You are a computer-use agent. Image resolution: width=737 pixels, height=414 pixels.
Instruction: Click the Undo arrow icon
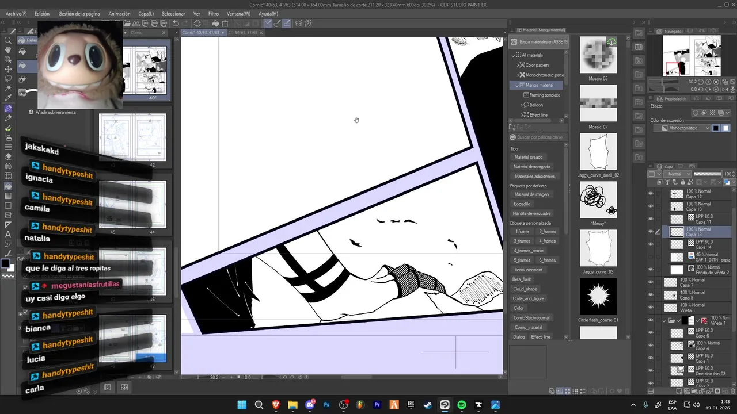click(x=176, y=24)
